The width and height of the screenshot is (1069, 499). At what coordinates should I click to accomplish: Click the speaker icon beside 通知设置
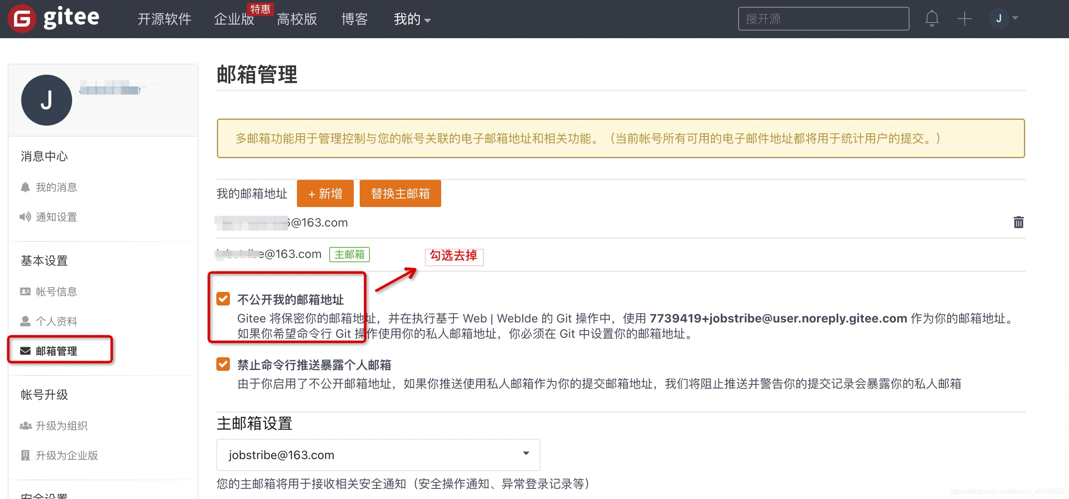click(x=25, y=217)
